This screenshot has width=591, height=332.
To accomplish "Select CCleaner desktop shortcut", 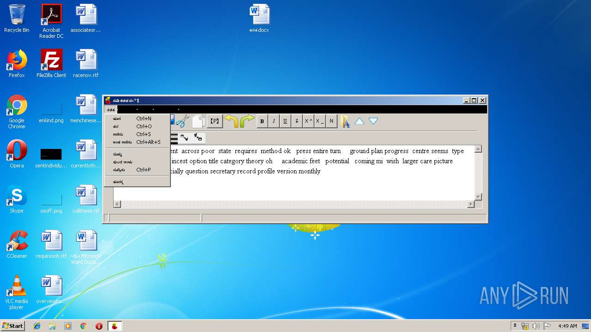I will click(x=17, y=244).
